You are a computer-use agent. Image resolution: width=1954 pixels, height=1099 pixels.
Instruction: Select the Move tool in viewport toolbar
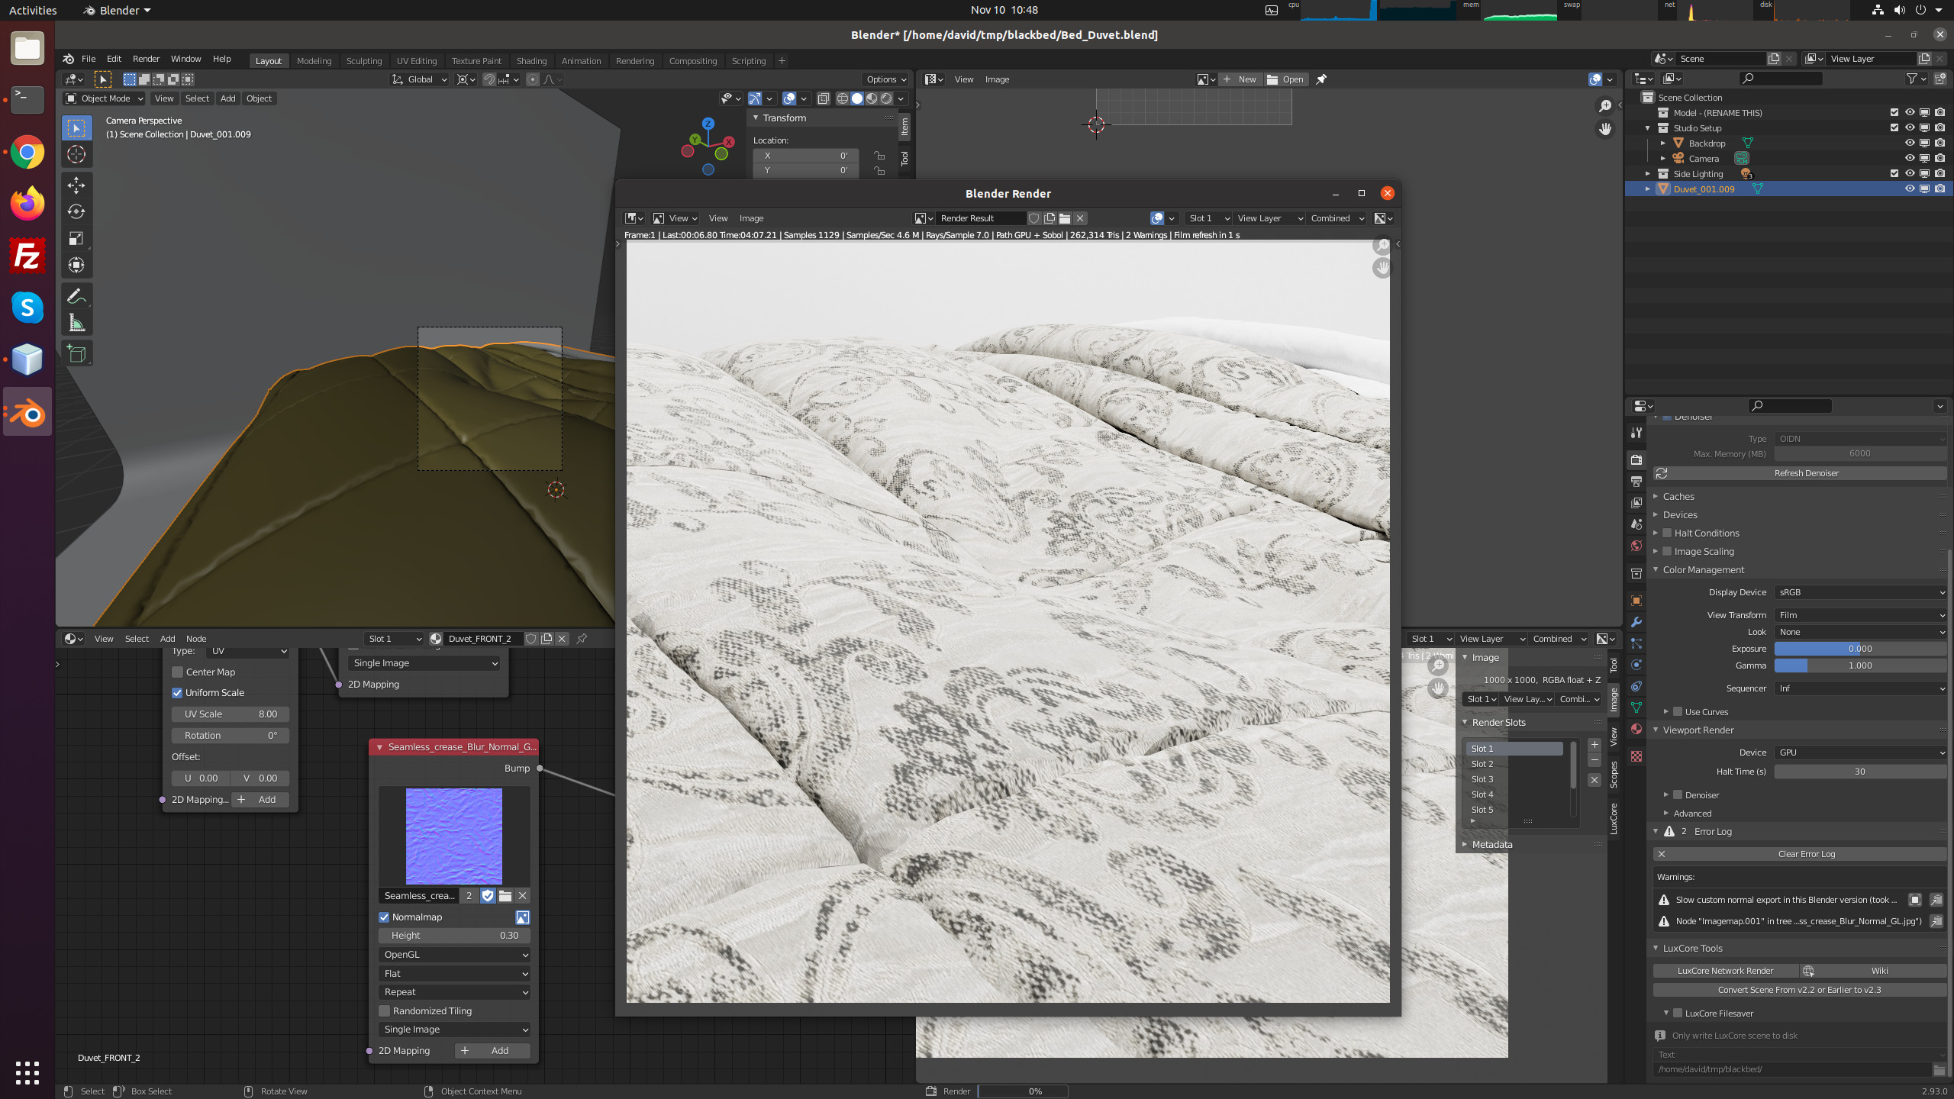(76, 185)
